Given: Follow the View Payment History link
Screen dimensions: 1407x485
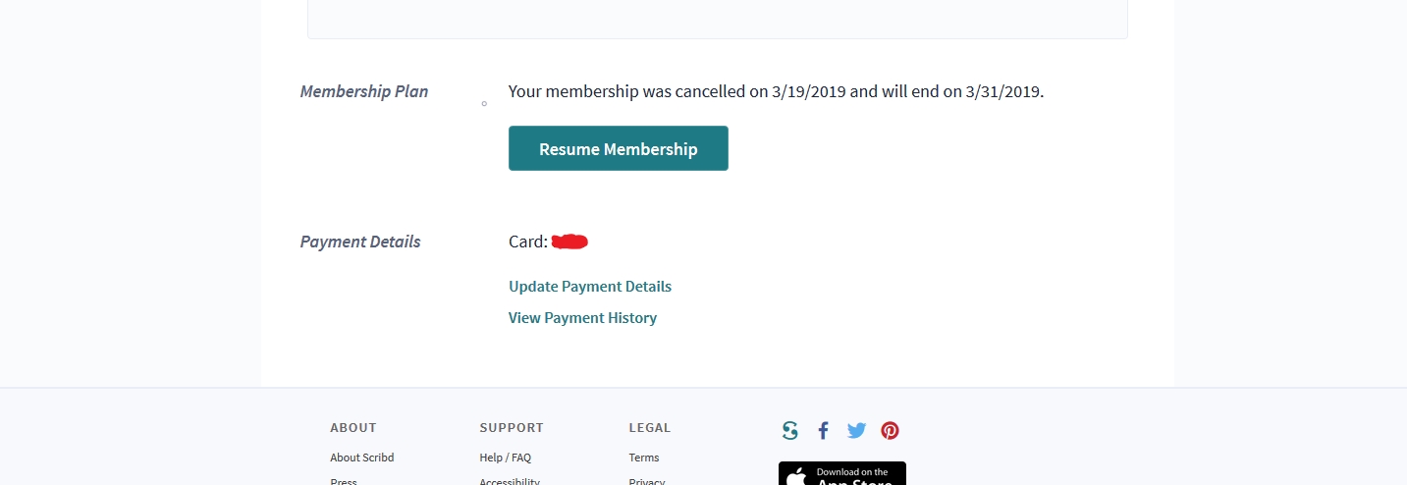Looking at the screenshot, I should 582,318.
